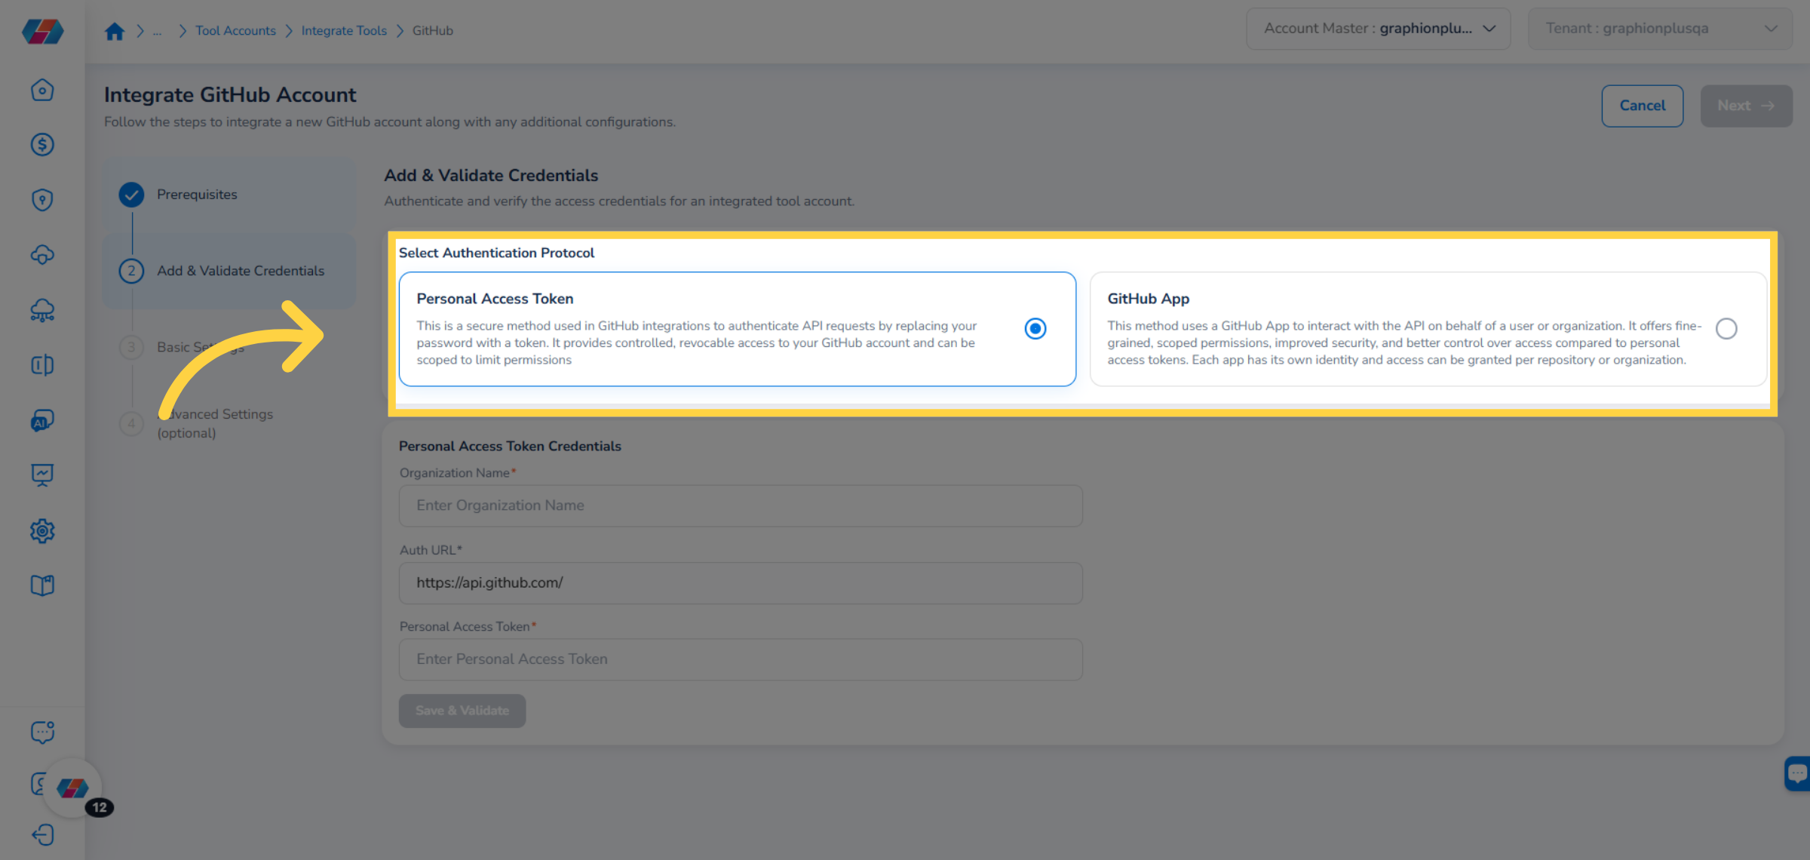The height and width of the screenshot is (860, 1810).
Task: Click the logout icon in sidebar
Action: 42,834
